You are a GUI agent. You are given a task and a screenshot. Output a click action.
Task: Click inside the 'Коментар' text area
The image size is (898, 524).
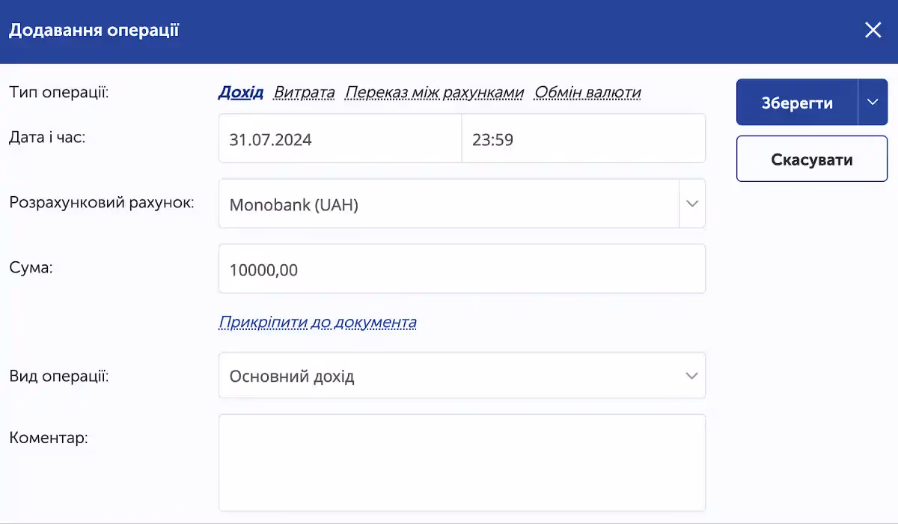(462, 462)
